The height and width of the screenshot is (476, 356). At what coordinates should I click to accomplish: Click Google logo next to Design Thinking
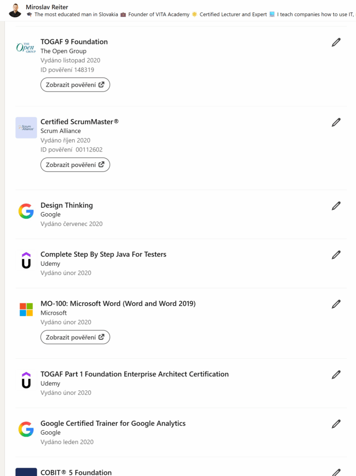click(x=26, y=212)
